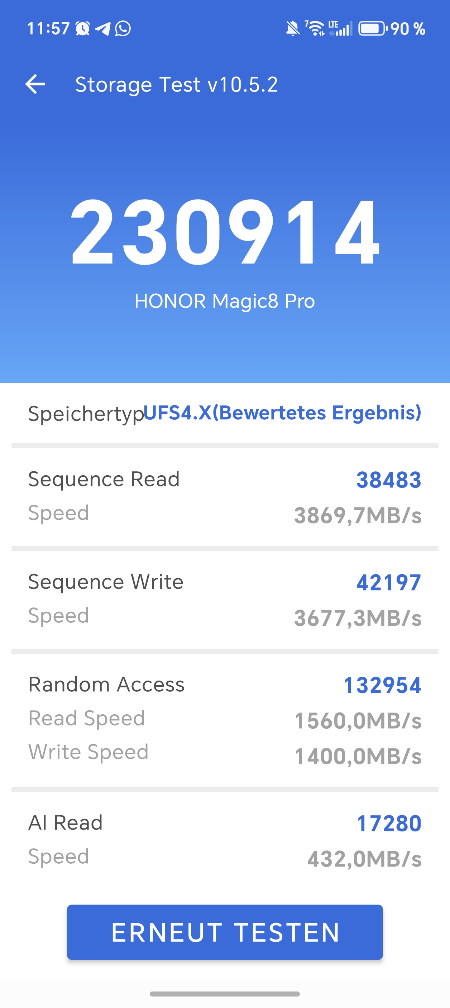Select the AI Read score 17280
450x1008 pixels.
(389, 823)
